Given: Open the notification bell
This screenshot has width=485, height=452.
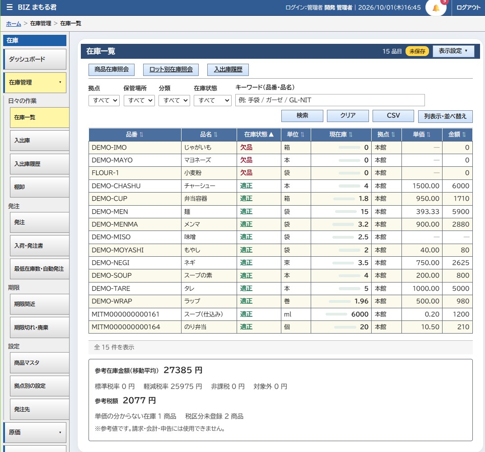Looking at the screenshot, I should pyautogui.click(x=436, y=7).
